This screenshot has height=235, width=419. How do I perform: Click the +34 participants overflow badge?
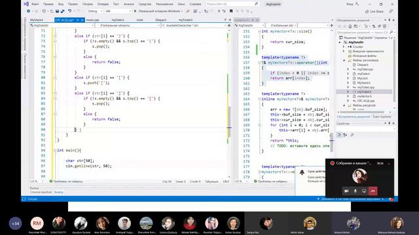click(x=16, y=223)
